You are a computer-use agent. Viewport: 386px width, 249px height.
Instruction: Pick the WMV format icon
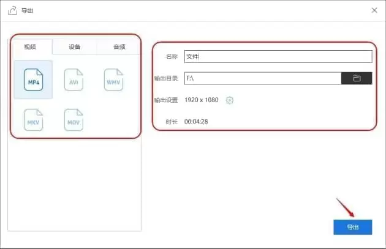pos(113,80)
